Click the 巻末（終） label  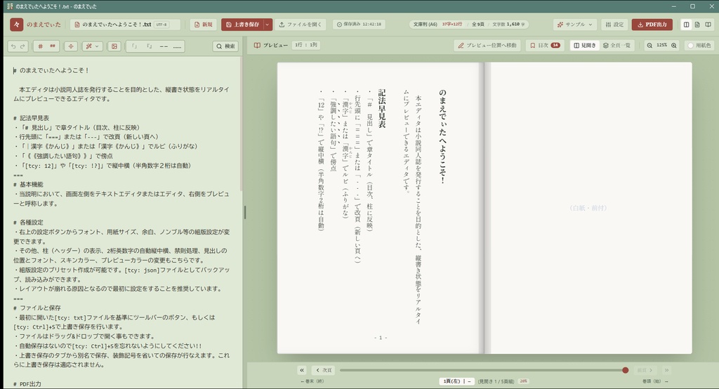(x=312, y=381)
